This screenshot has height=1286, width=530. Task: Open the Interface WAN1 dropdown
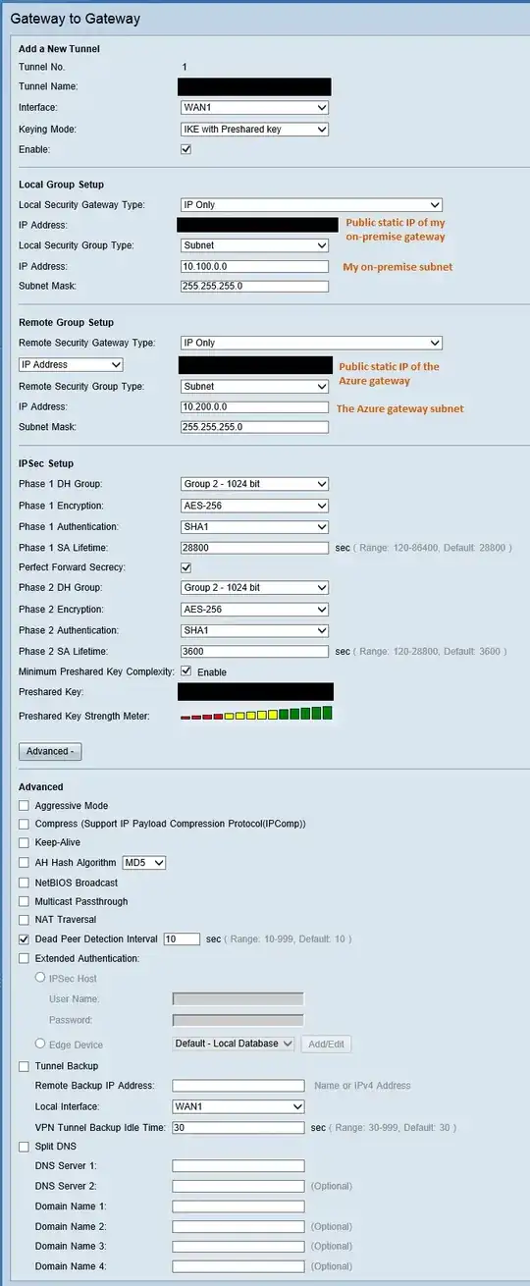click(254, 108)
